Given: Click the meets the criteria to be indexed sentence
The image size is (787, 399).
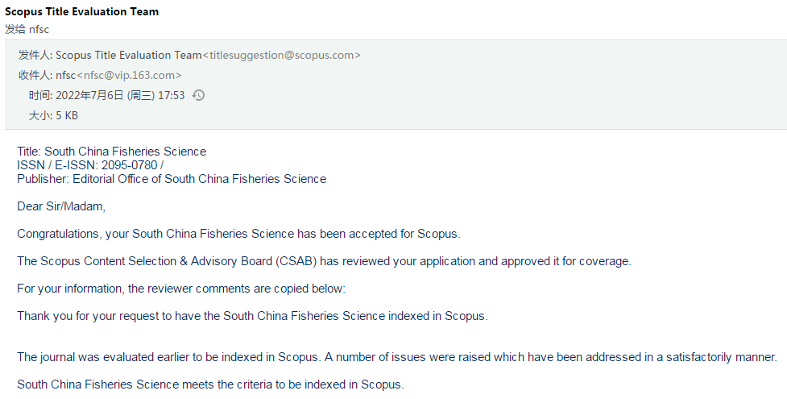Looking at the screenshot, I should tap(211, 384).
